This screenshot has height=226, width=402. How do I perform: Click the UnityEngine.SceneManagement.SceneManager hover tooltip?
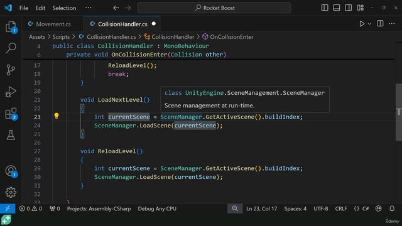coord(245,99)
